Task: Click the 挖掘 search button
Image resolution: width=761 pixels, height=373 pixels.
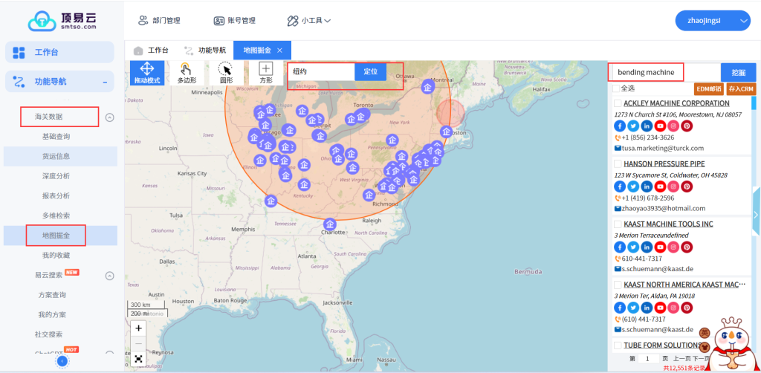Action: 738,72
